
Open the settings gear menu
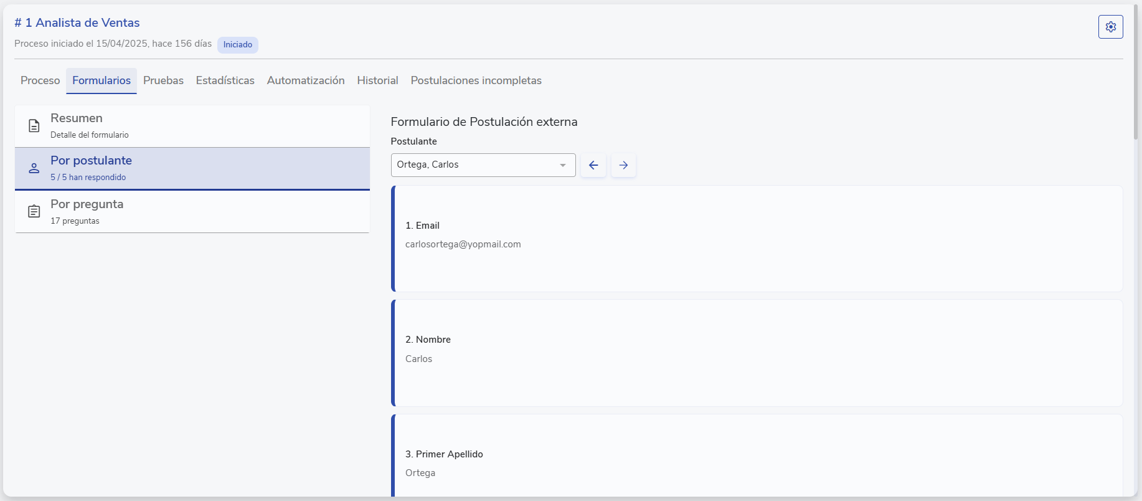(1110, 27)
